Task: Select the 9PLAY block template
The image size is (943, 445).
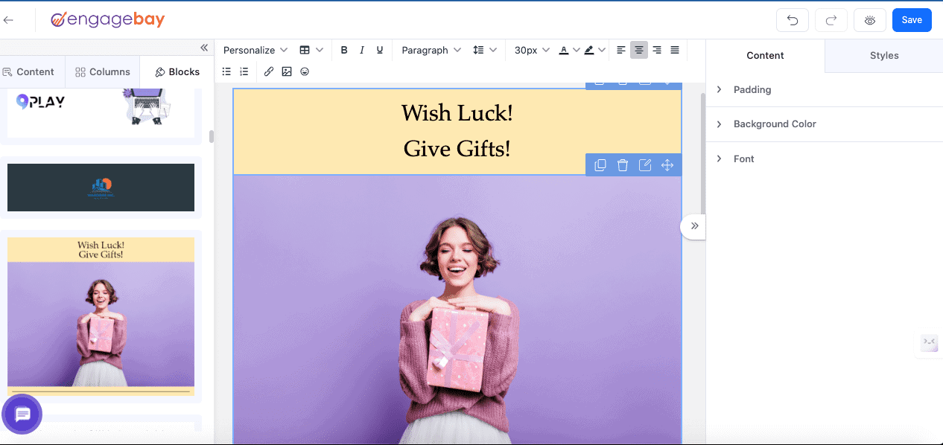Action: tap(101, 112)
